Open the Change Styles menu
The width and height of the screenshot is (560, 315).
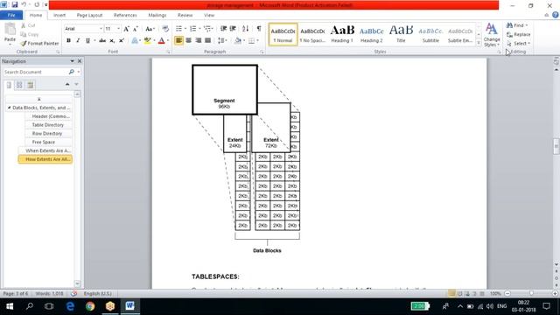click(x=492, y=35)
